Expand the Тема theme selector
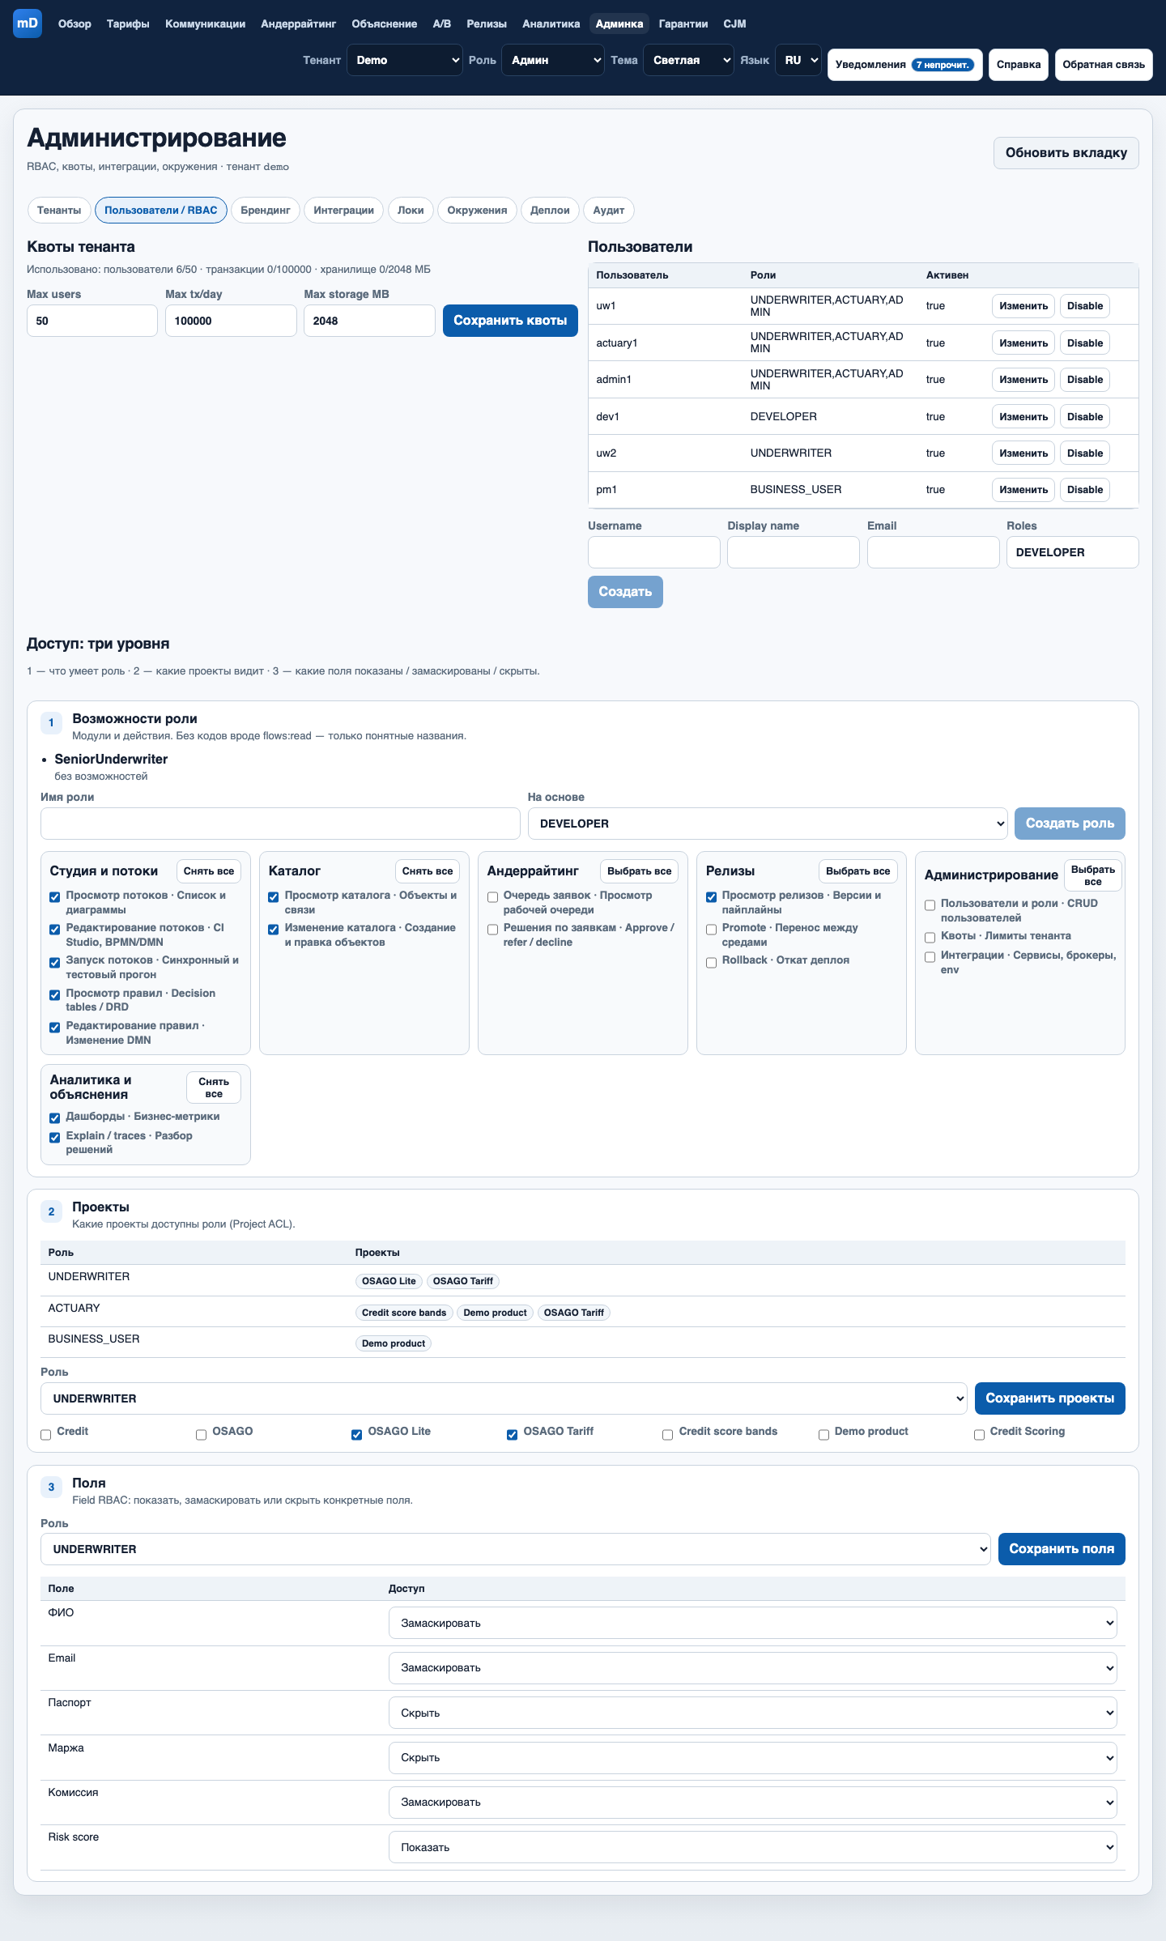This screenshot has height=1941, width=1166. (688, 60)
